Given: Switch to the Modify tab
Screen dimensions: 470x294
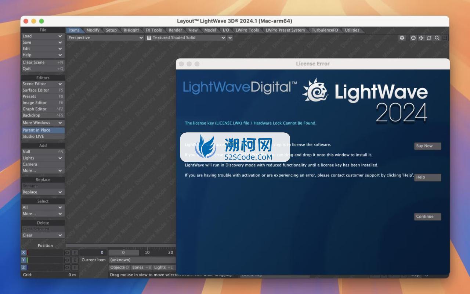Looking at the screenshot, I should pyautogui.click(x=93, y=30).
